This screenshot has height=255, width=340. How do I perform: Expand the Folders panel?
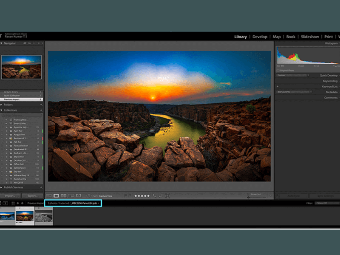click(2, 105)
